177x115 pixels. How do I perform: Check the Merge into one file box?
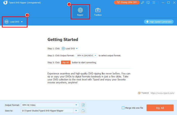(x=123, y=108)
